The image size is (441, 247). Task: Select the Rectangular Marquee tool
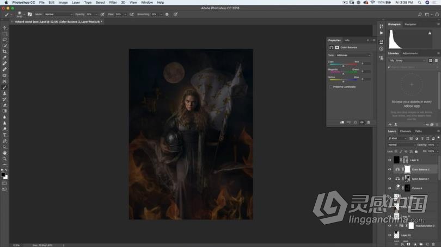(x=4, y=34)
